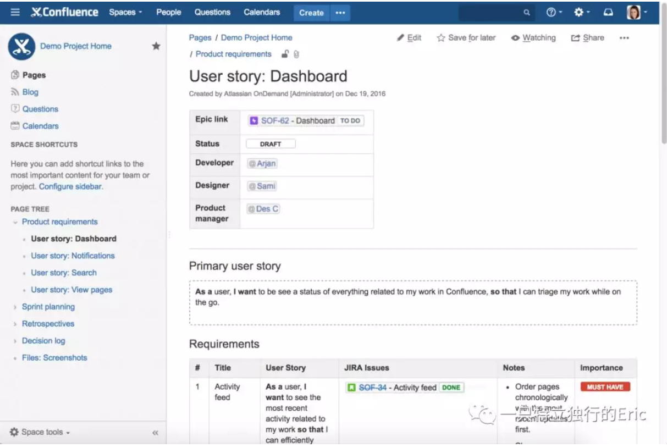
Task: Open the hamburger menu in the header
Action: click(15, 12)
